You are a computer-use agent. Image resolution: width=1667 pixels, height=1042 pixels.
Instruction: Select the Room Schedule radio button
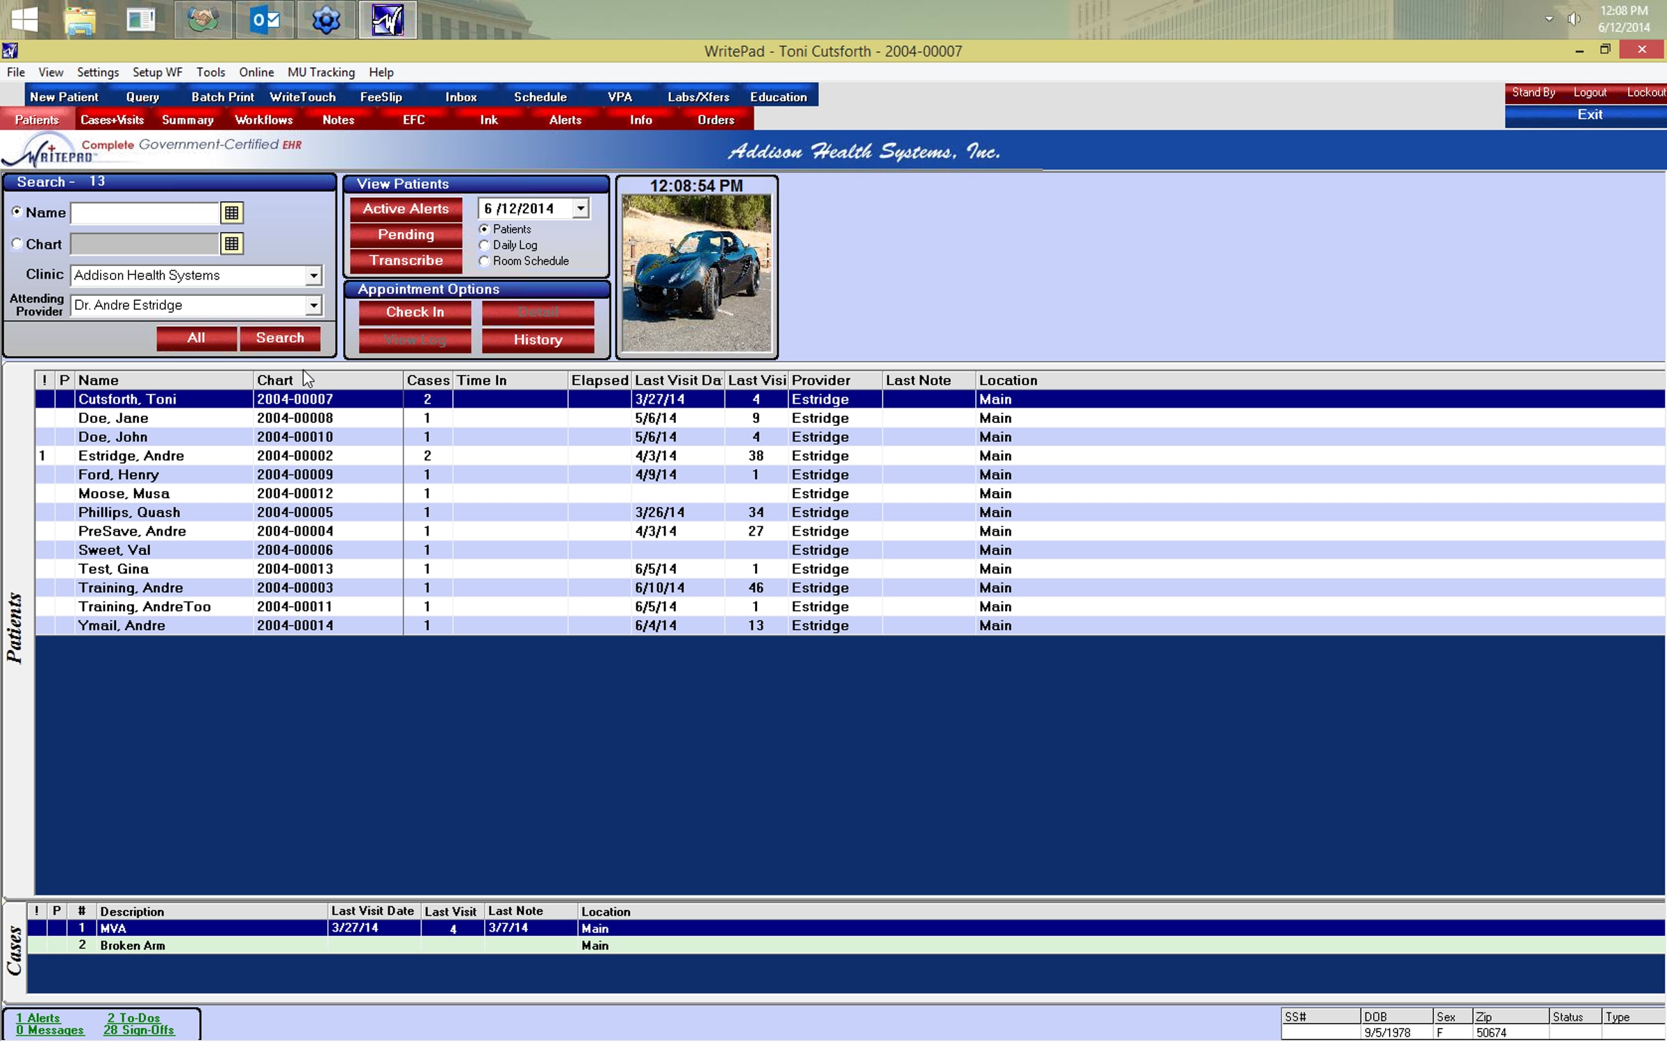[x=484, y=261]
